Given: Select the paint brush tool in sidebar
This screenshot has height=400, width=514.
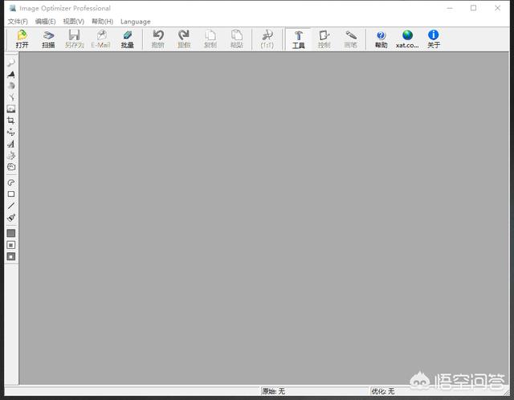Looking at the screenshot, I should click(x=11, y=218).
